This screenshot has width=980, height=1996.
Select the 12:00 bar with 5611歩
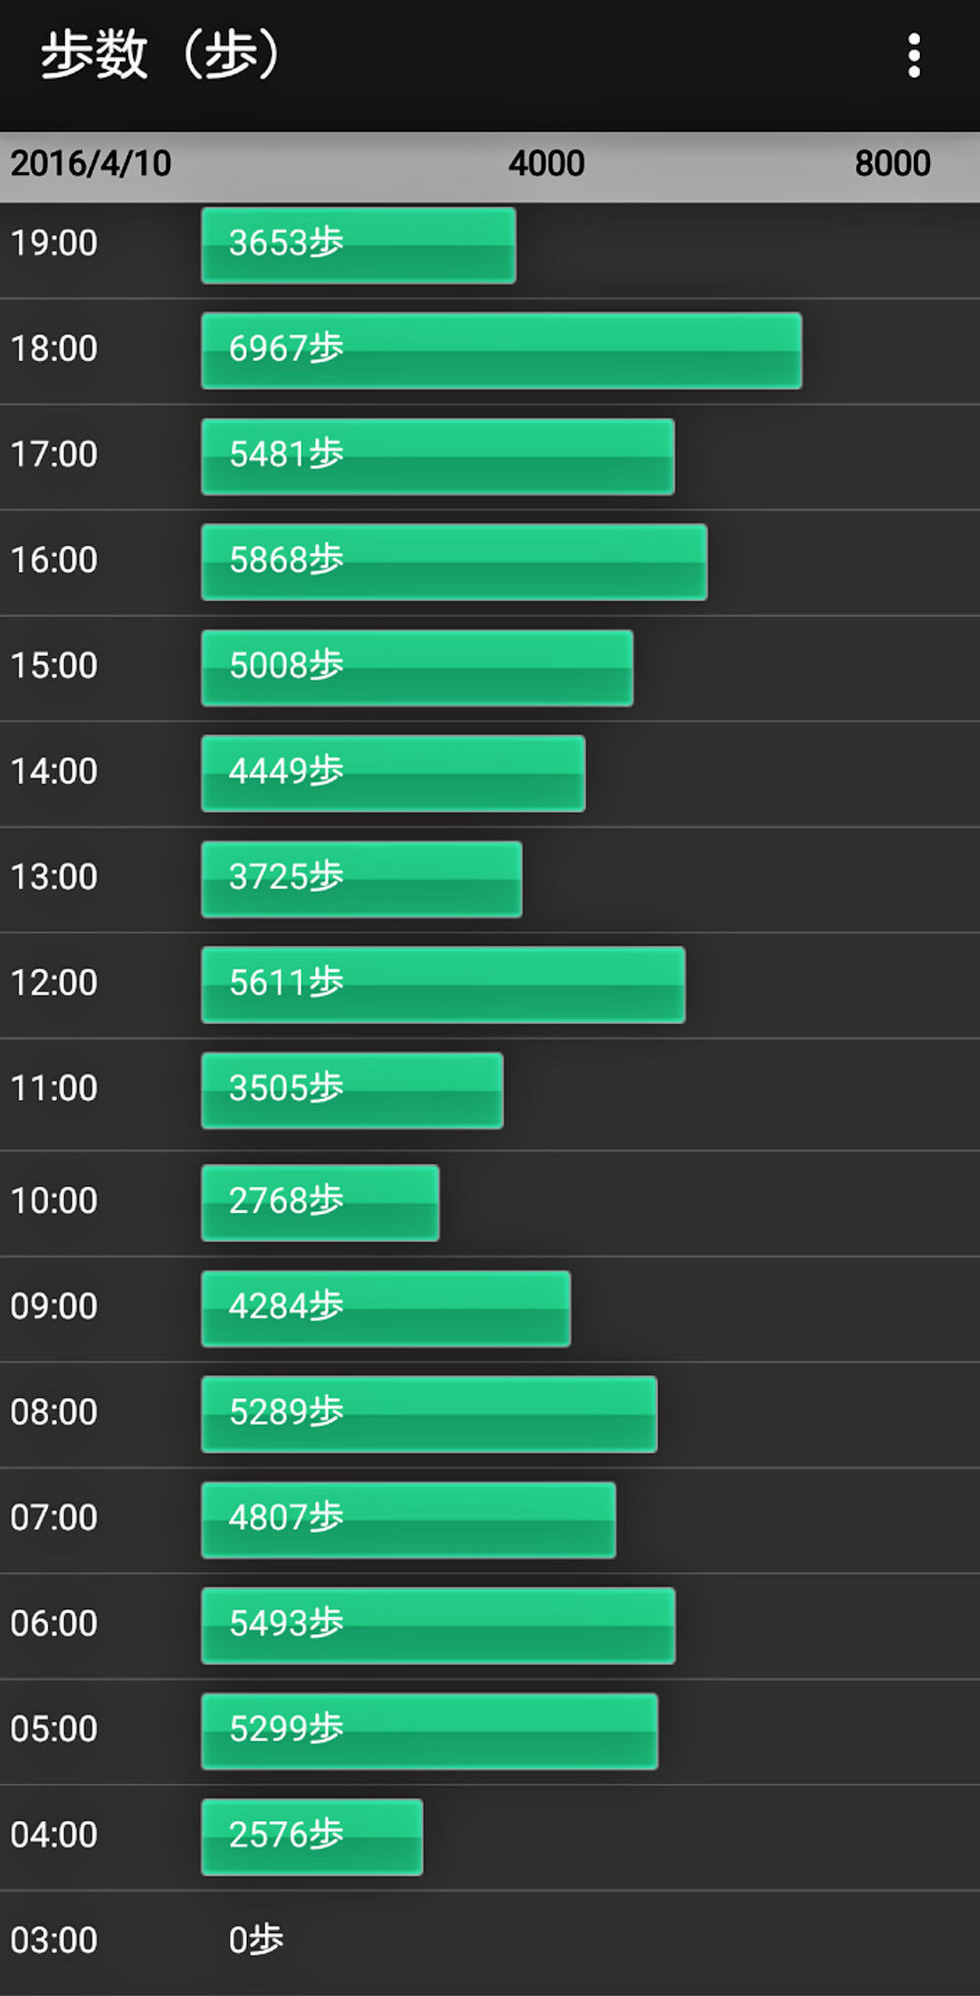click(444, 985)
